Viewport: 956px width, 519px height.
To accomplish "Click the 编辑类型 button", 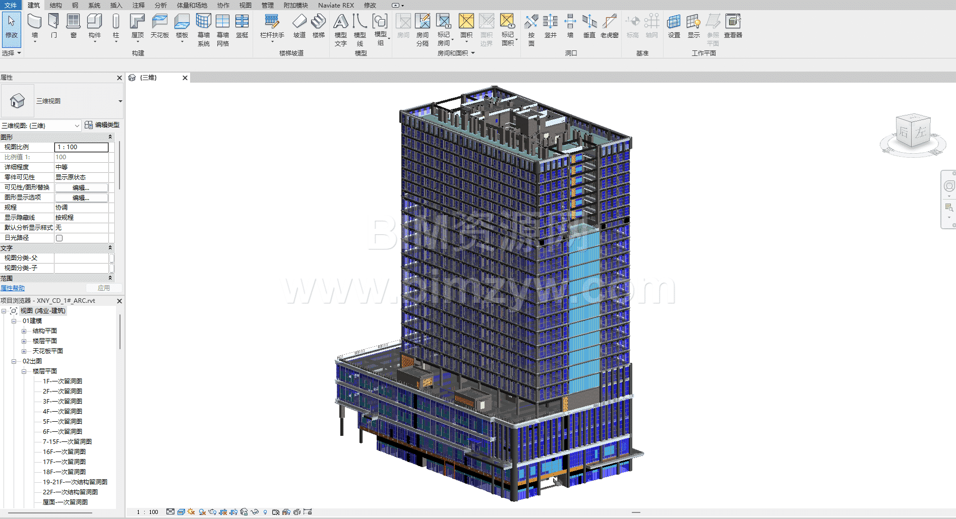I will pyautogui.click(x=102, y=125).
